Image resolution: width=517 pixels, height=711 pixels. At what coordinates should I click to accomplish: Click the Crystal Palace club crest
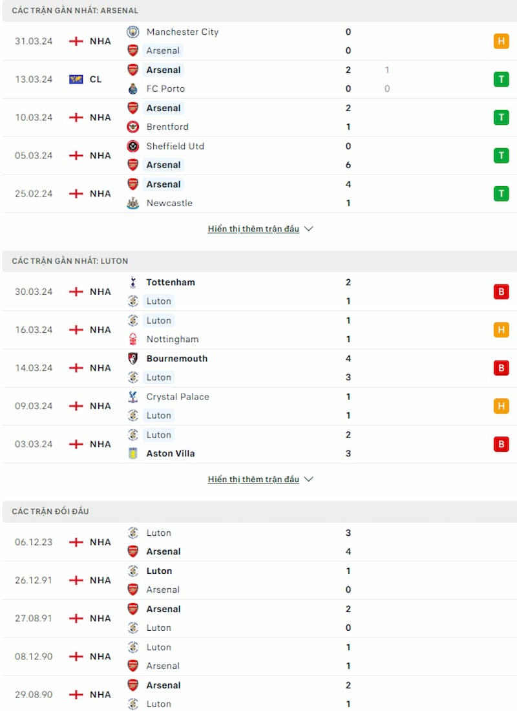[x=133, y=397]
